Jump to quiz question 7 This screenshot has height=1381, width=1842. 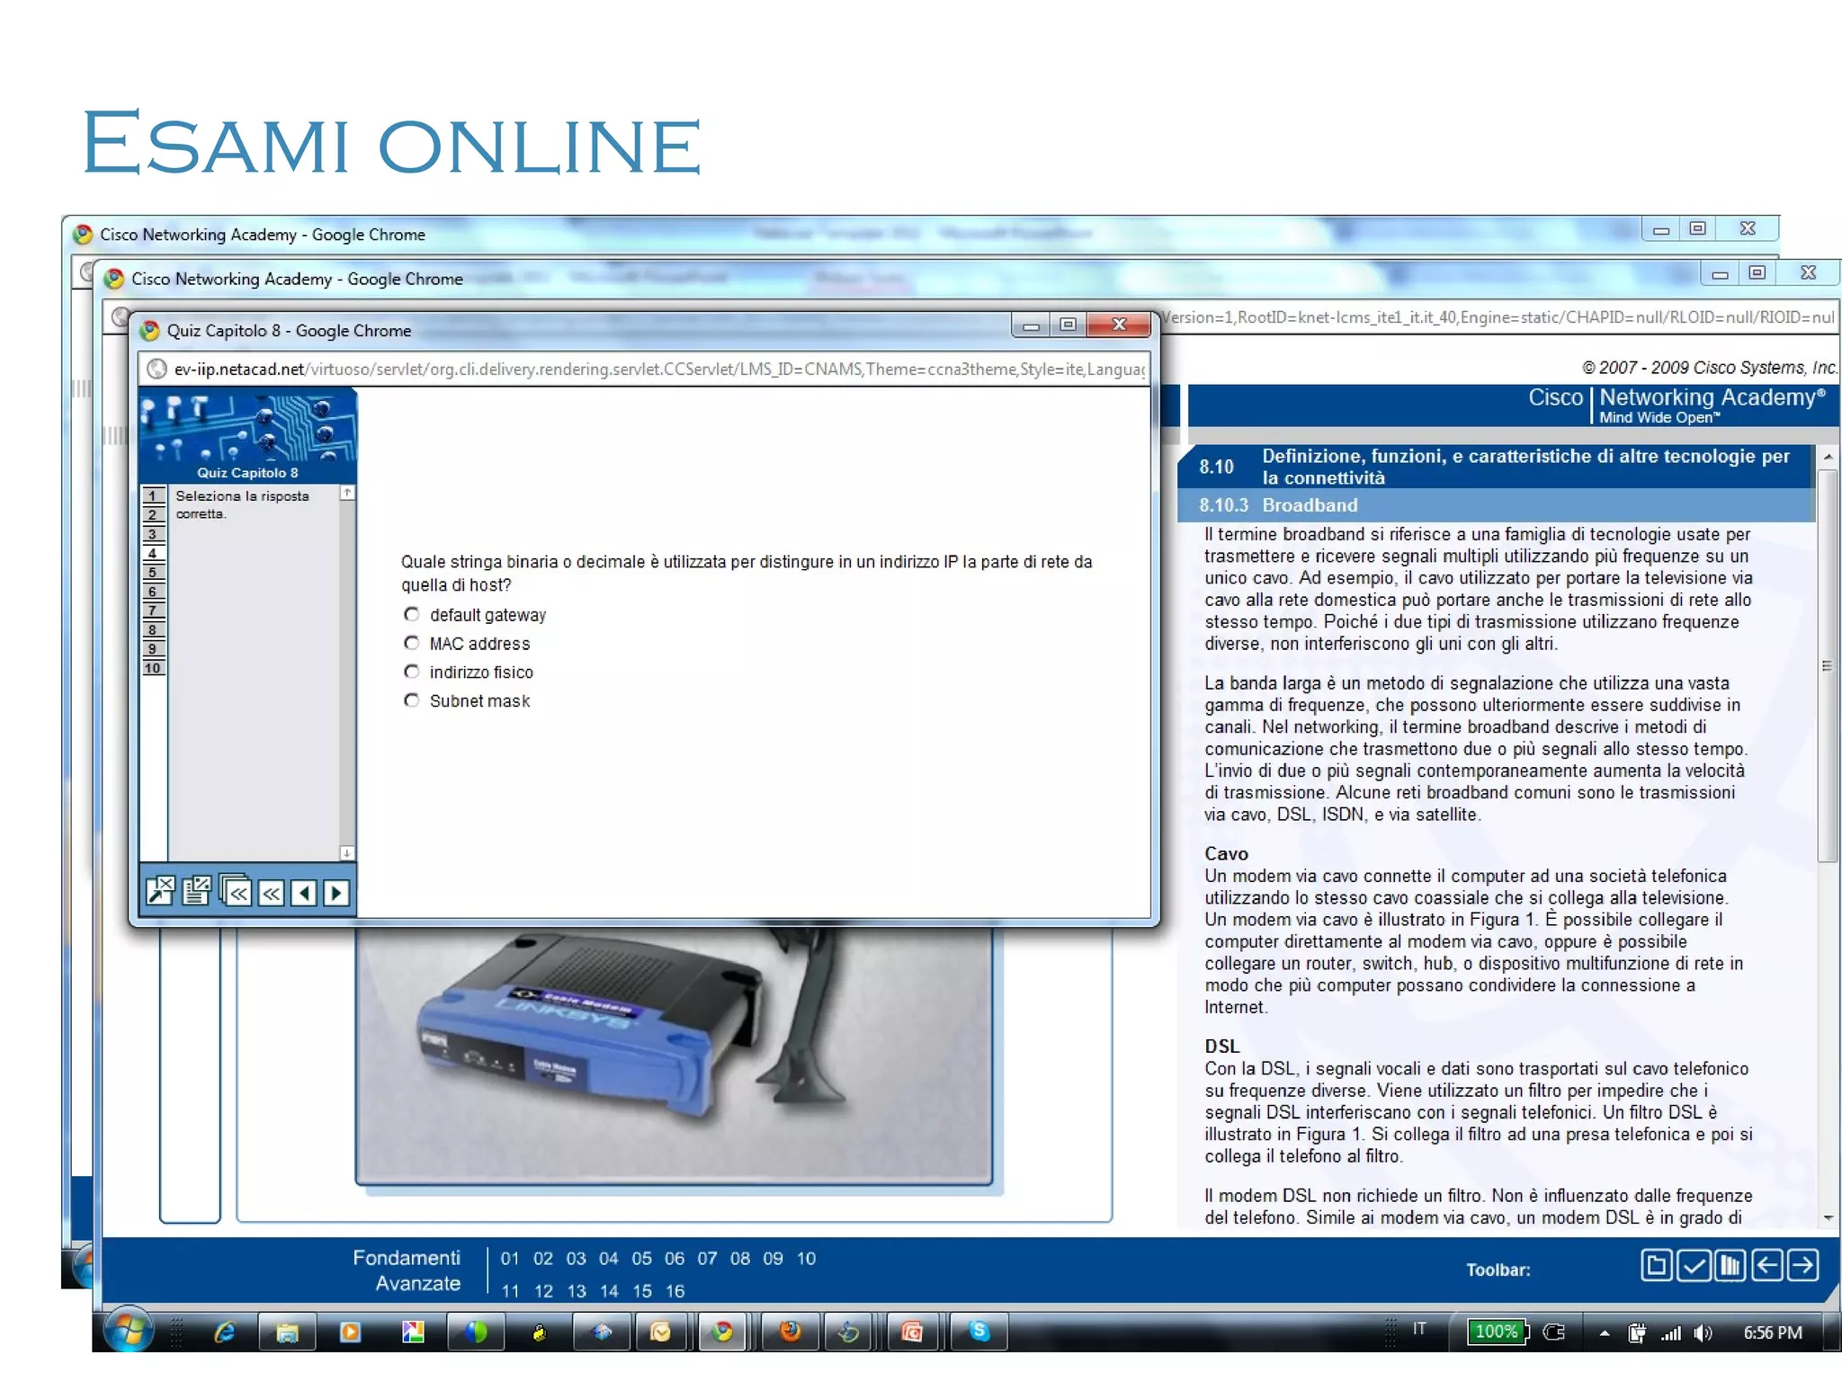click(153, 610)
